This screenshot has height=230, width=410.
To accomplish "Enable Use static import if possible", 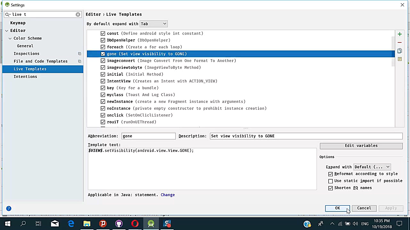I will click(x=331, y=181).
